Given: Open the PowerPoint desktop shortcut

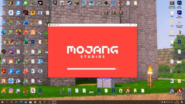Looking at the screenshot, I should pos(25,32).
